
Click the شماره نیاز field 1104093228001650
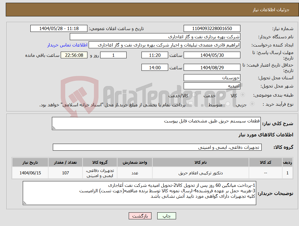[x=212, y=28]
